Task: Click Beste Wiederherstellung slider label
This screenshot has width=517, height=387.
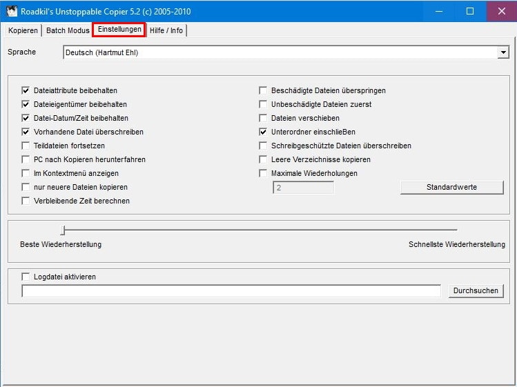Action: 61,244
